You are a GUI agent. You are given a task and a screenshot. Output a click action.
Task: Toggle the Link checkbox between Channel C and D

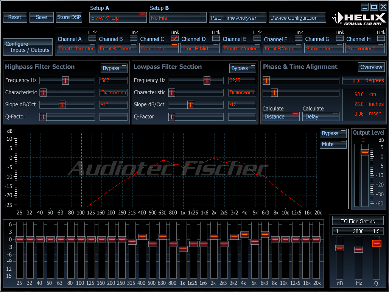click(175, 39)
